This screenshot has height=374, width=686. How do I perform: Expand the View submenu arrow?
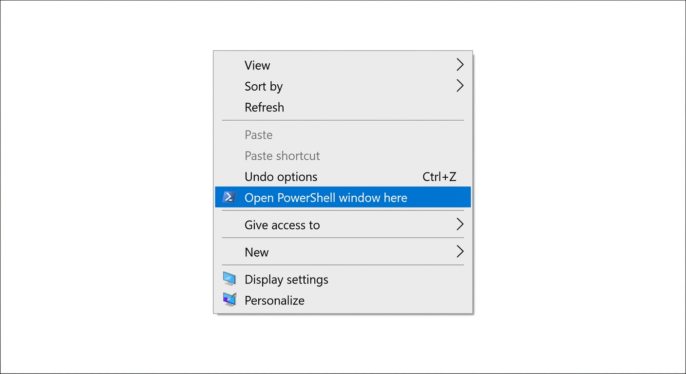click(459, 64)
